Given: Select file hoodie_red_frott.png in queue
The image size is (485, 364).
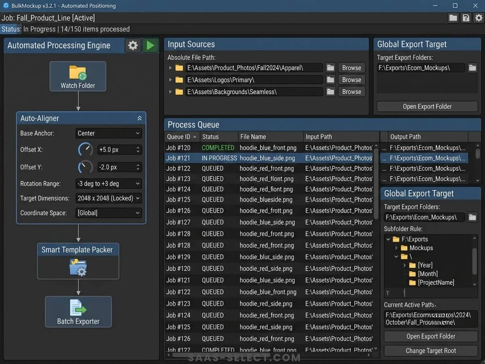Looking at the screenshot, I should 266,211.
